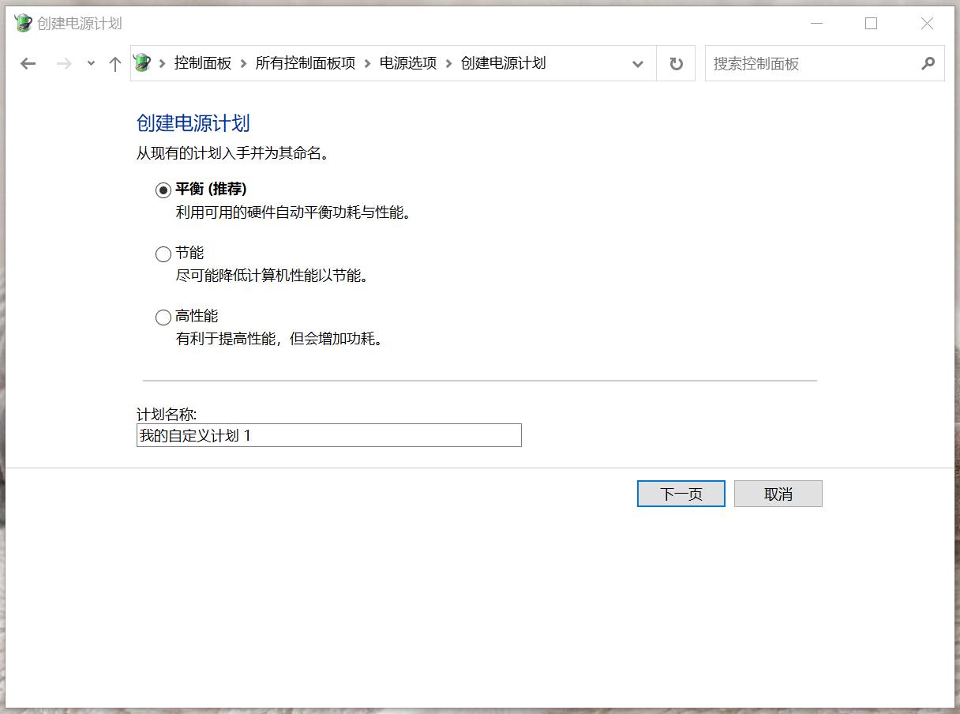Click the forward navigation arrow
The image size is (960, 714).
tap(62, 63)
